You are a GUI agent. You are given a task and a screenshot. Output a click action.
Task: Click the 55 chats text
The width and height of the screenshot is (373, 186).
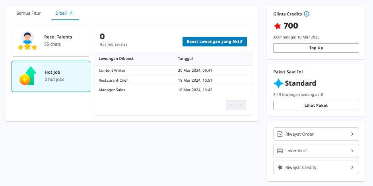coord(52,44)
